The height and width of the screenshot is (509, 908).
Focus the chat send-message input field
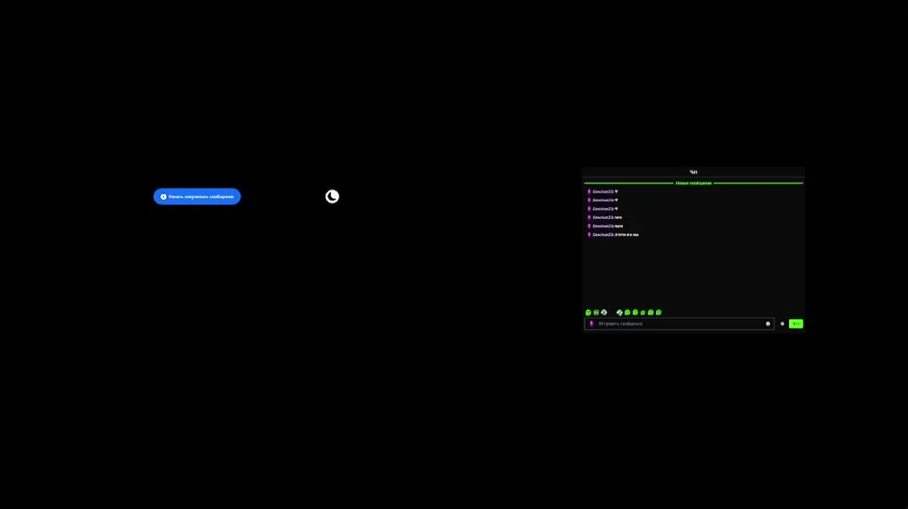(x=679, y=324)
